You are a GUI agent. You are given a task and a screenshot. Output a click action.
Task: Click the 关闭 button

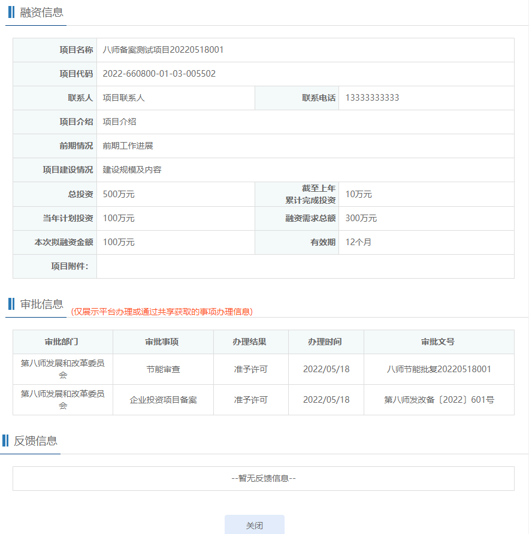coord(254,525)
